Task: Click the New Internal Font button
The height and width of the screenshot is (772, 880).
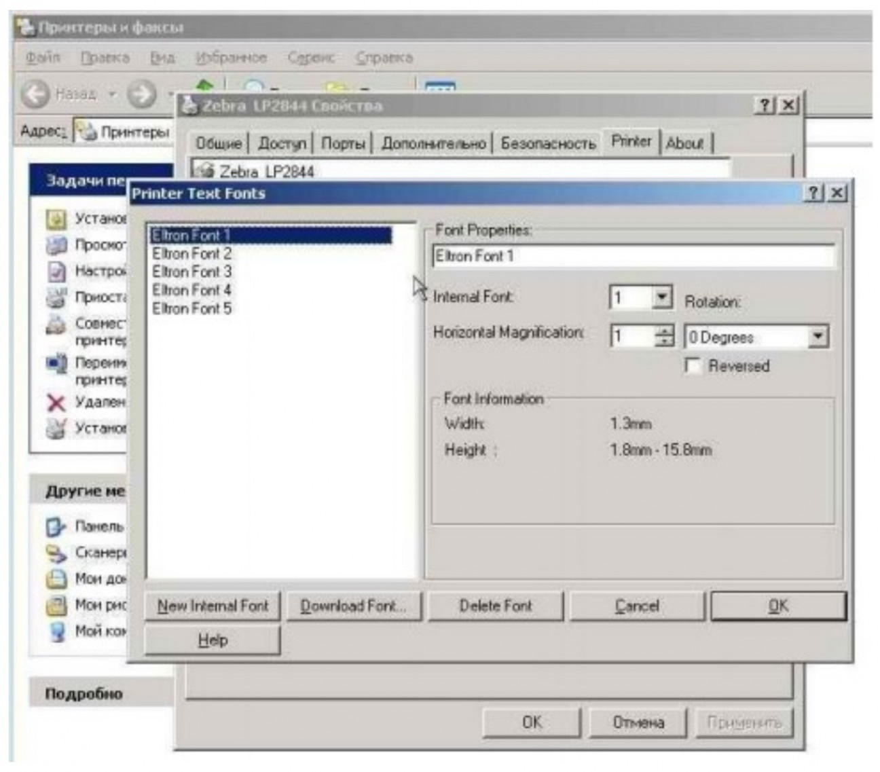Action: (213, 606)
